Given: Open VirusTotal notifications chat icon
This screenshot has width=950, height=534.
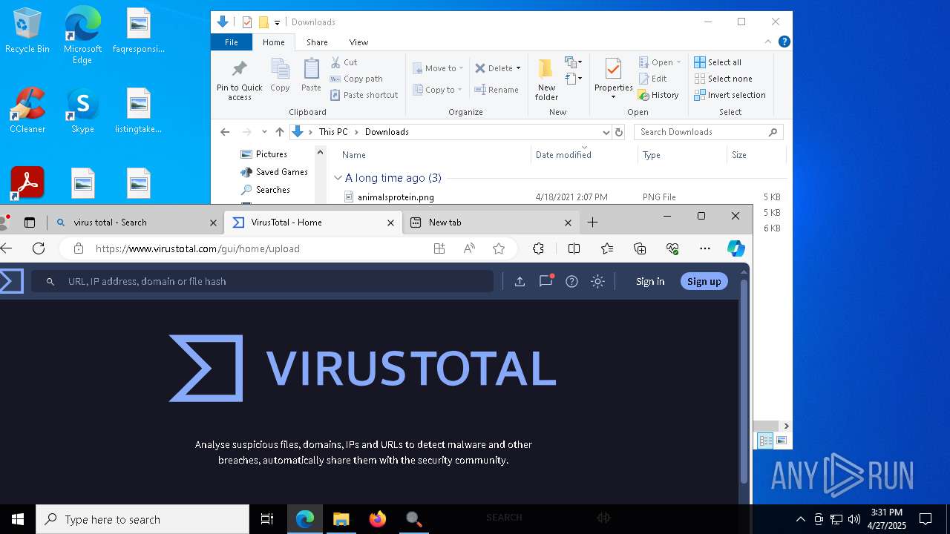Looking at the screenshot, I should (x=546, y=281).
